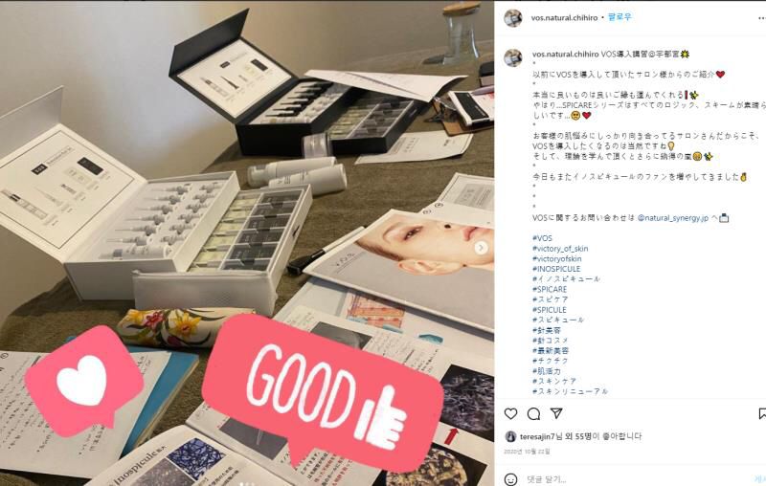Open post date October 22 2020
Image resolution: width=766 pixels, height=486 pixels.
coord(527,452)
